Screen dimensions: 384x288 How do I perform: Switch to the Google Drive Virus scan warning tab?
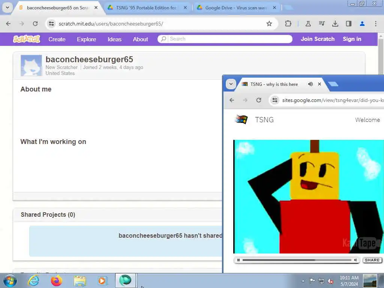(x=236, y=8)
